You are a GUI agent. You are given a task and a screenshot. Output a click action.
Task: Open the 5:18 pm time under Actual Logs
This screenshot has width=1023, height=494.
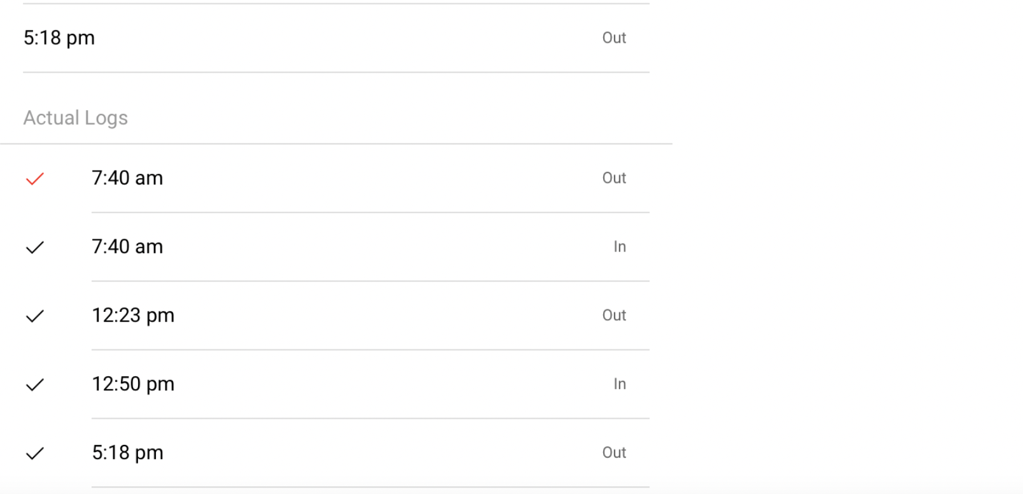tap(127, 453)
